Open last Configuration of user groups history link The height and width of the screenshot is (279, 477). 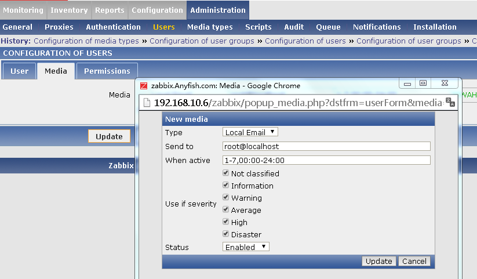(x=409, y=41)
